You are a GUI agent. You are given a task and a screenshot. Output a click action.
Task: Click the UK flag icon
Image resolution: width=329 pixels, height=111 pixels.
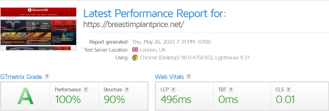pos(135,50)
